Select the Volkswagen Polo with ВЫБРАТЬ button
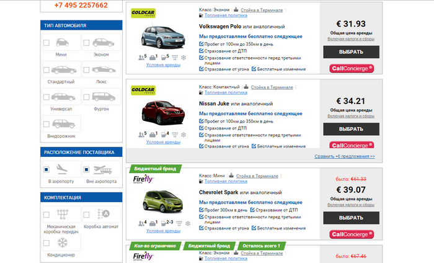Viewport: 434px width, 263px height. (352, 52)
